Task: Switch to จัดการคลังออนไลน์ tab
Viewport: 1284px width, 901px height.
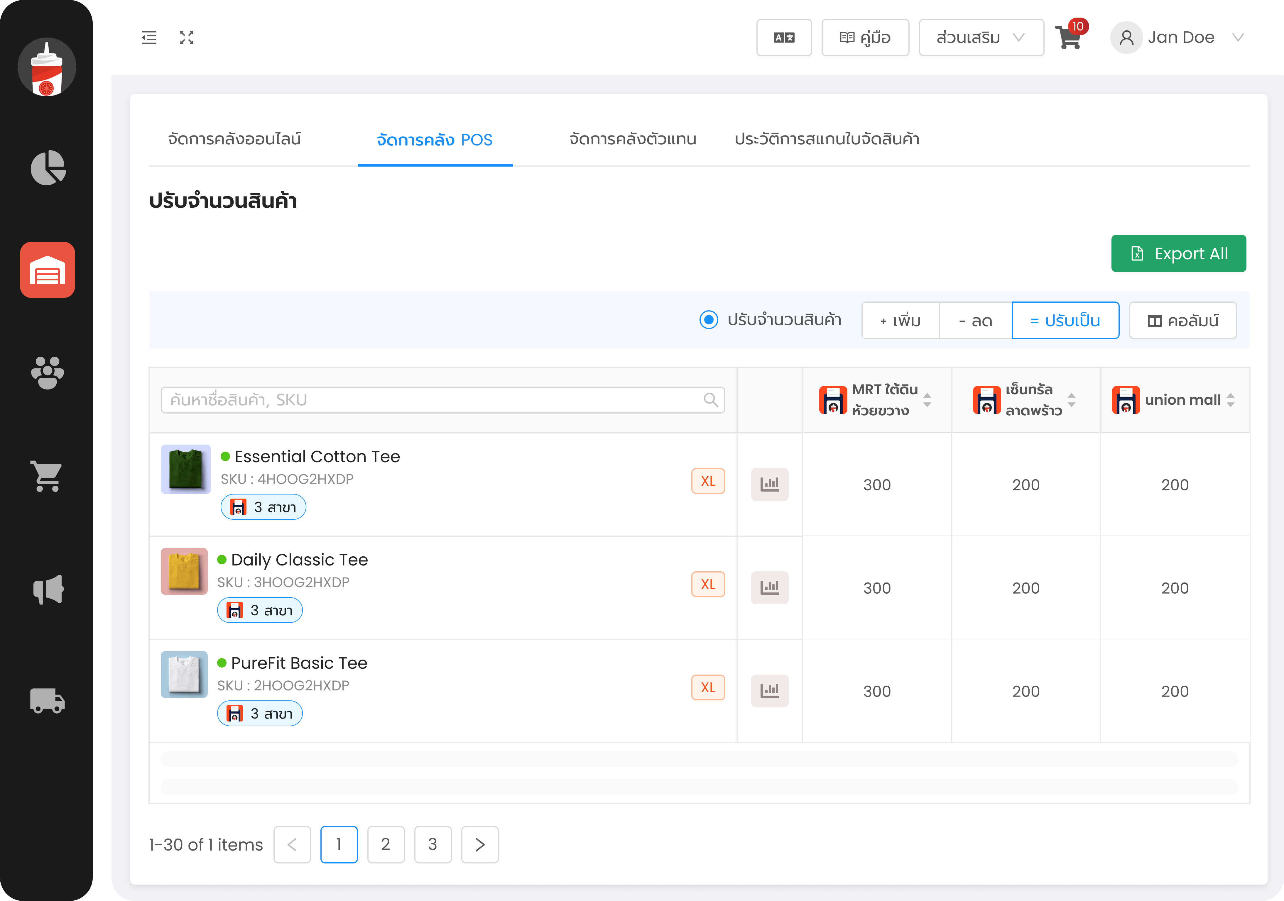Action: coord(234,139)
